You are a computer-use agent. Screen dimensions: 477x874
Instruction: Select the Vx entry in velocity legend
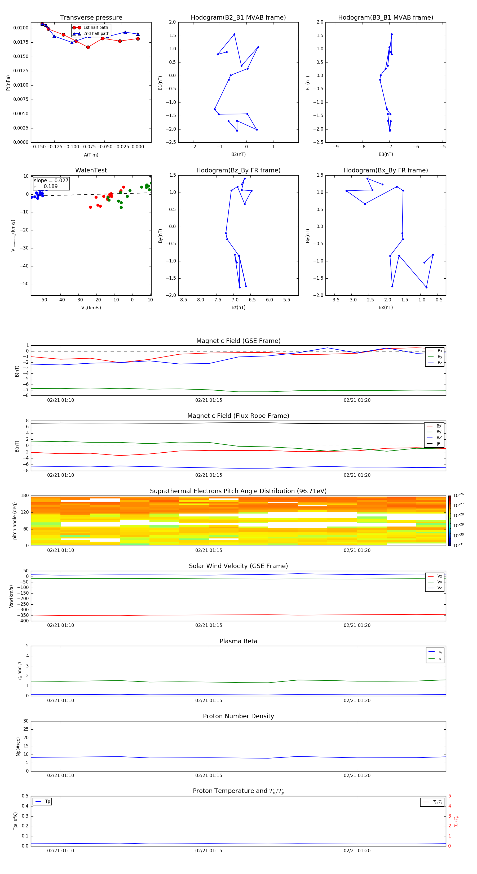pos(435,576)
